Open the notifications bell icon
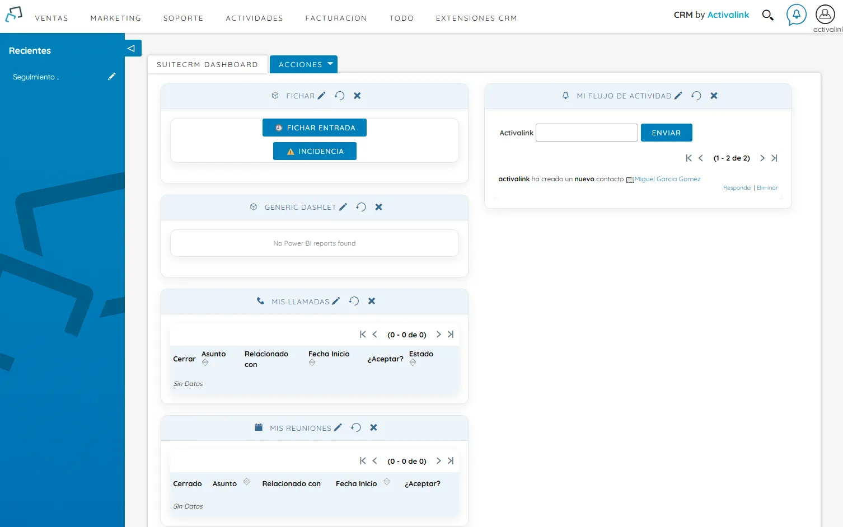 (x=797, y=15)
